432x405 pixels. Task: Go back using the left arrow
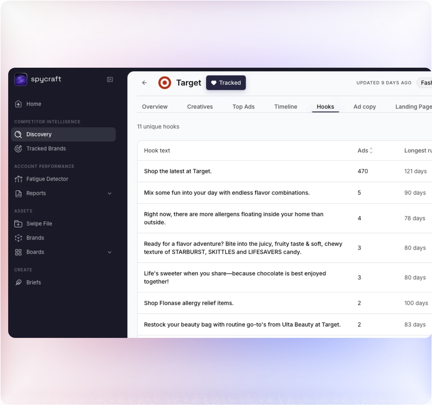(x=144, y=83)
